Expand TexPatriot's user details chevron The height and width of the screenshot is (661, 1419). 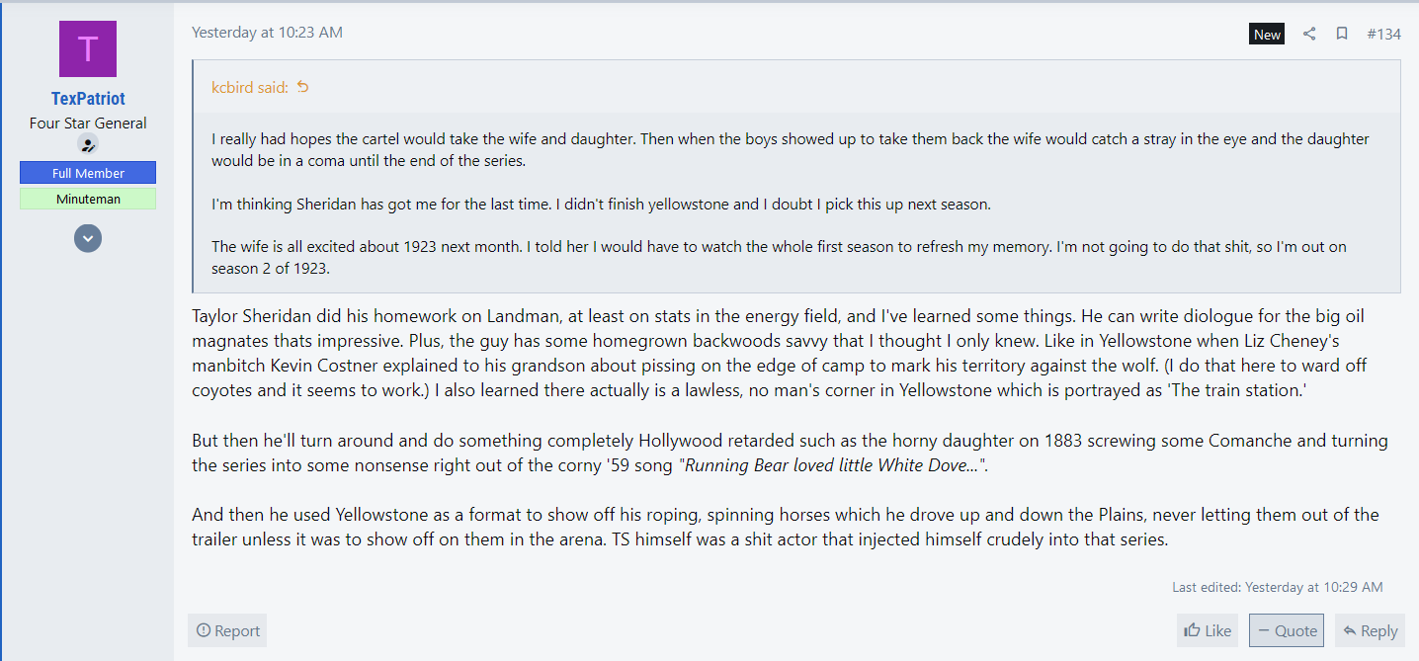pos(88,237)
